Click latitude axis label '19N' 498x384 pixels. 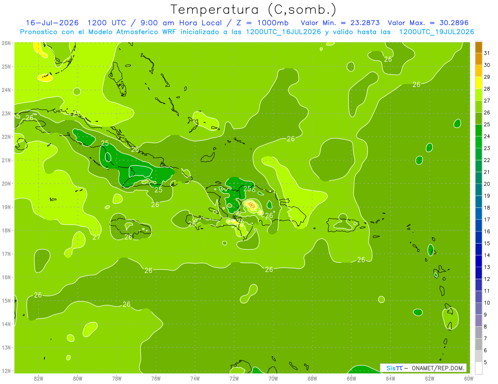(6, 207)
